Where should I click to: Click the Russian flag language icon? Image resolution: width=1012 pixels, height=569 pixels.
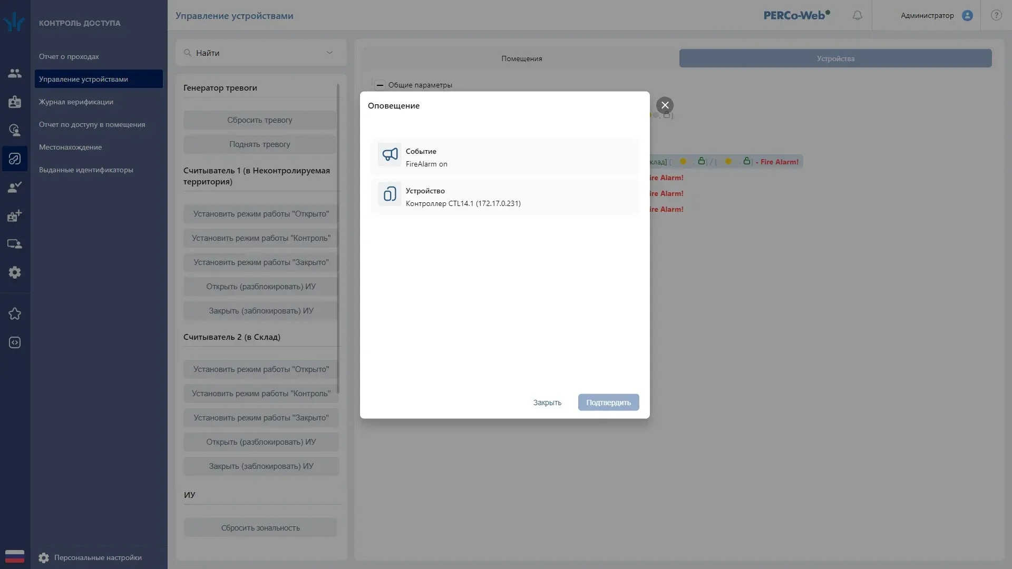pos(15,556)
